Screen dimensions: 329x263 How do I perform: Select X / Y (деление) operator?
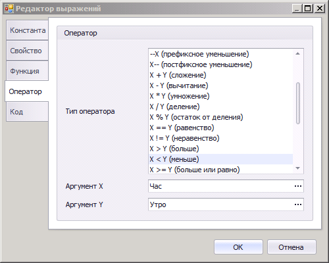click(x=220, y=107)
